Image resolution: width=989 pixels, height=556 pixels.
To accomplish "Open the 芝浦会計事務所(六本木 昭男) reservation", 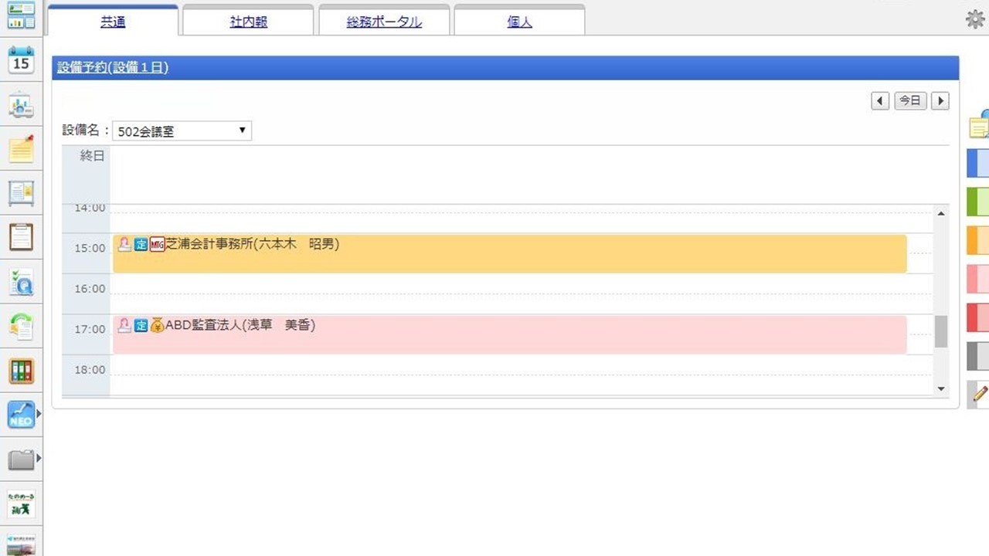I will 510,253.
